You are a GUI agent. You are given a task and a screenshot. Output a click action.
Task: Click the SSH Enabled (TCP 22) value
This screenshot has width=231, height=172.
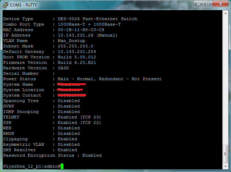tap(79, 123)
